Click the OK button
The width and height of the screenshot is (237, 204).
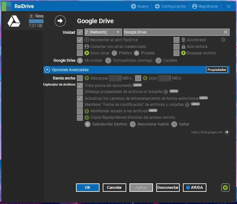(88, 188)
